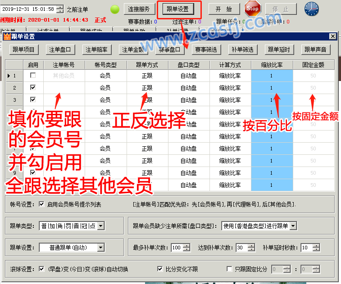Viewport: 341px width, 284px height.
Task: Adjust the date-time spinner at top left
Action: [x=59, y=9]
